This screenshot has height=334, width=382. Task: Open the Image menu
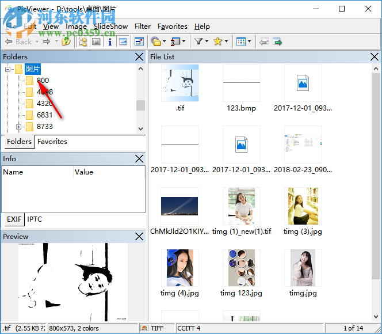77,26
